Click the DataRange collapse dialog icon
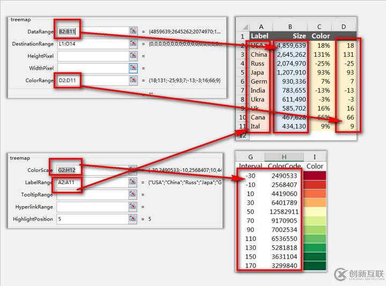The image size is (386, 286). click(x=133, y=32)
